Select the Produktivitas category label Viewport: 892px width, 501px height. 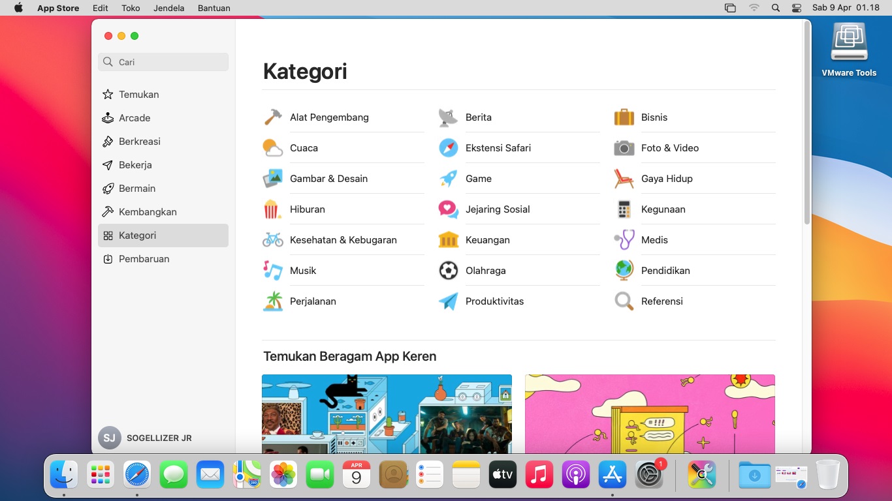[494, 301]
